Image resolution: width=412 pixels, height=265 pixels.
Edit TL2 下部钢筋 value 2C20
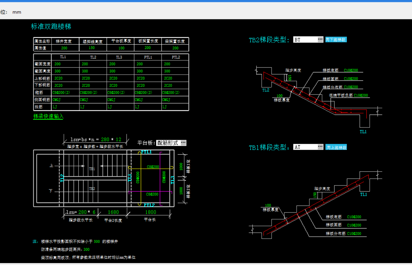(86, 85)
